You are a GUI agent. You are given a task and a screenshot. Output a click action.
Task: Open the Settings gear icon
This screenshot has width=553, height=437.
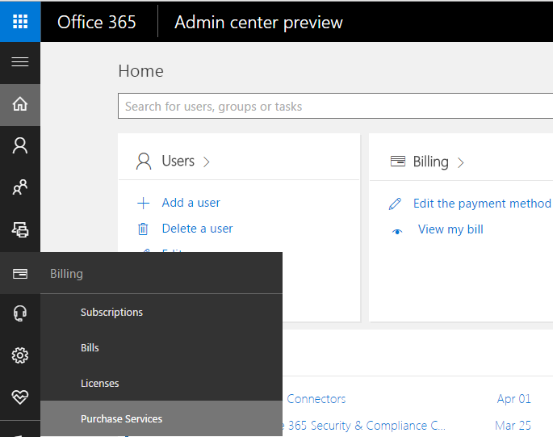pos(20,355)
